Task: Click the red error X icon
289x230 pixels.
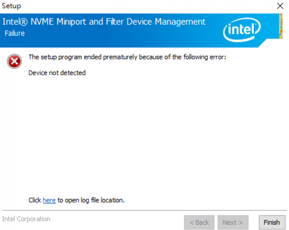Action: point(14,61)
